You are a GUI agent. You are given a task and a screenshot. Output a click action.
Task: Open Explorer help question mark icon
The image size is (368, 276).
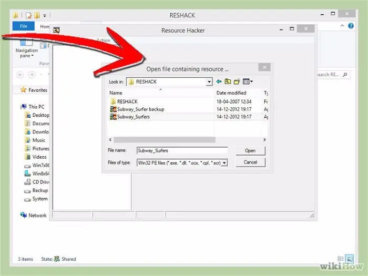click(x=351, y=26)
